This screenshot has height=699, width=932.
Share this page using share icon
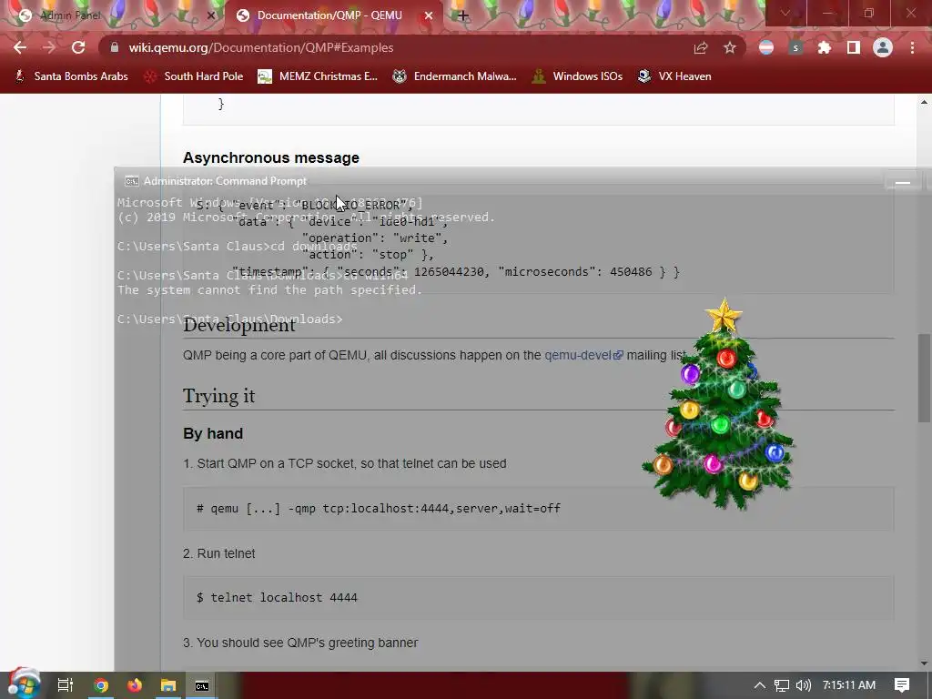[701, 48]
